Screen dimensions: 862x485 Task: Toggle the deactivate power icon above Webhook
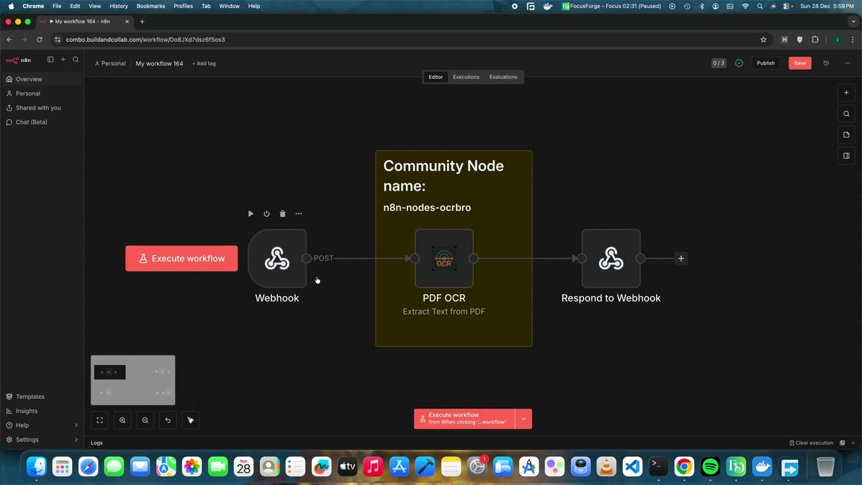(x=267, y=214)
